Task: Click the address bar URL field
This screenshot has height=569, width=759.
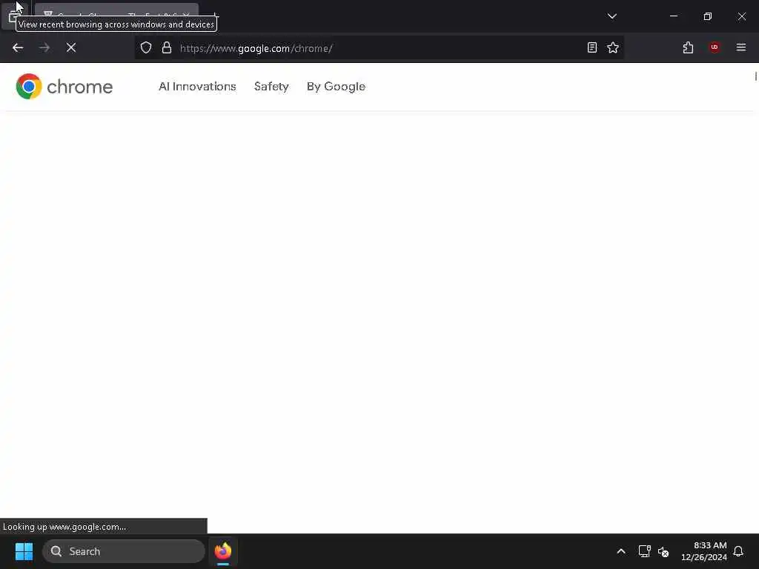Action: [380, 48]
